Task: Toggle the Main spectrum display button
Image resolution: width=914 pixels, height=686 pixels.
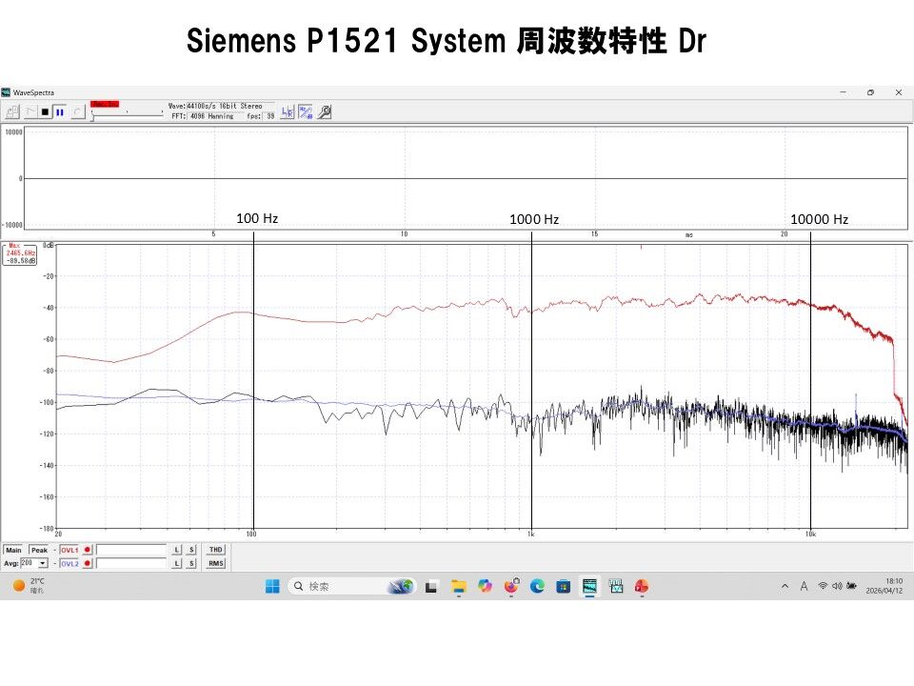Action: [x=13, y=550]
